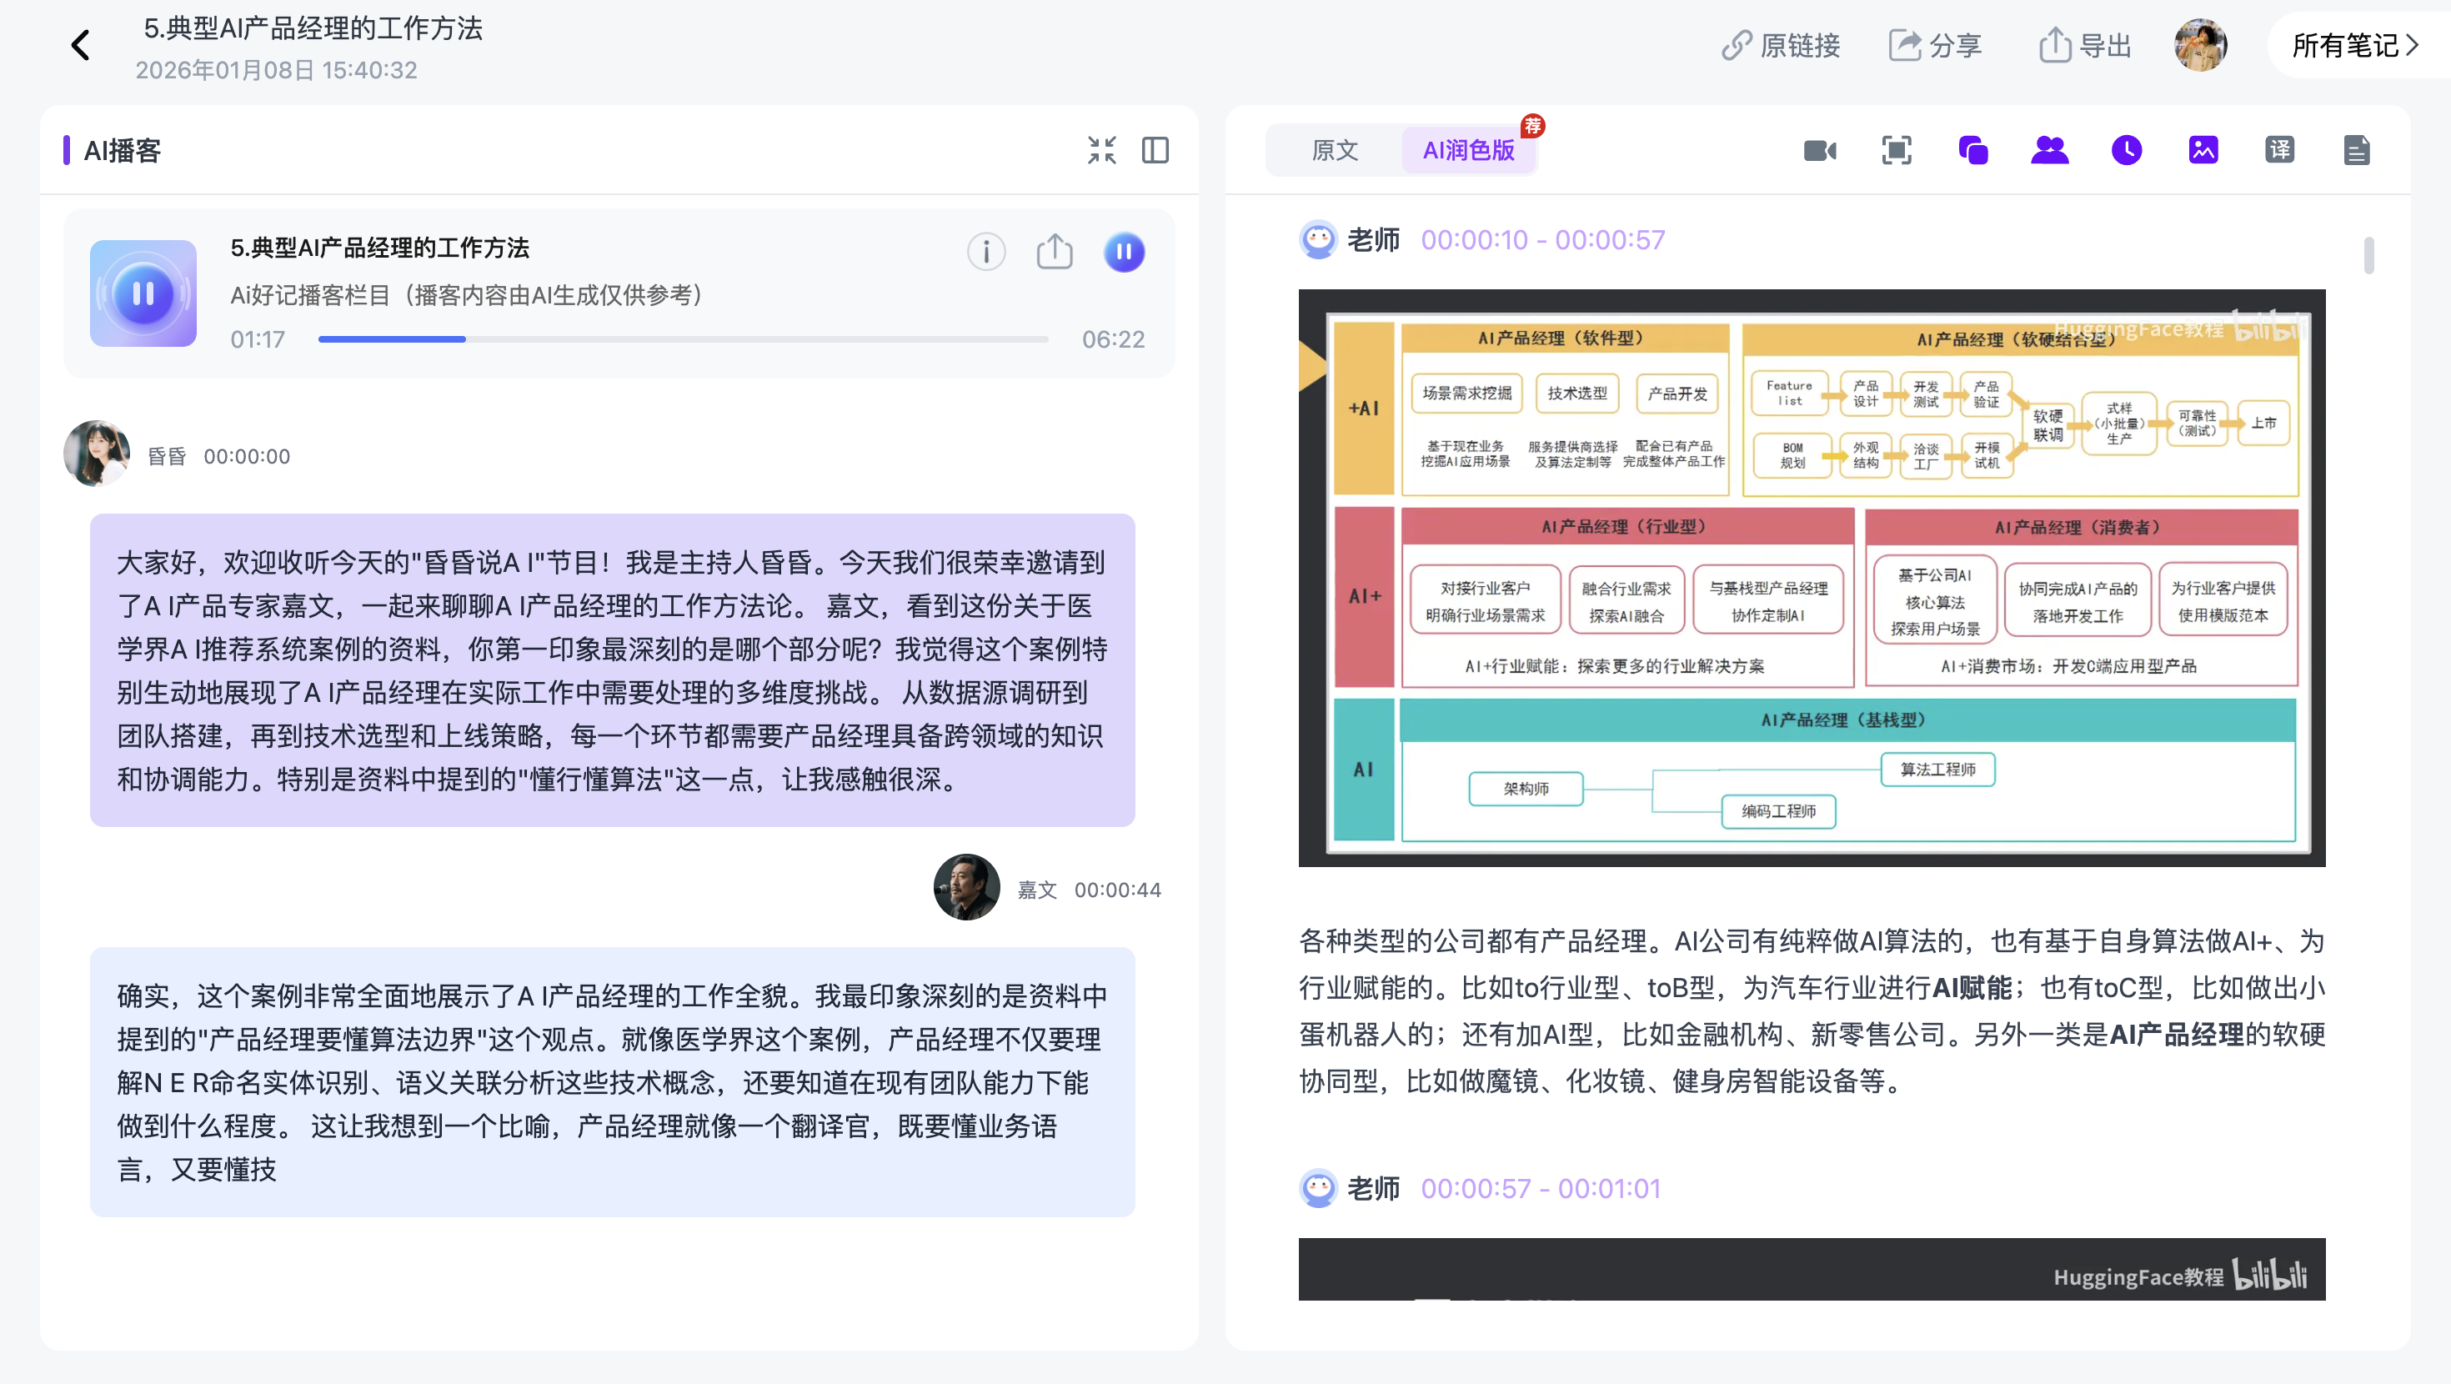Click the speaker name 昏昏

tap(167, 456)
